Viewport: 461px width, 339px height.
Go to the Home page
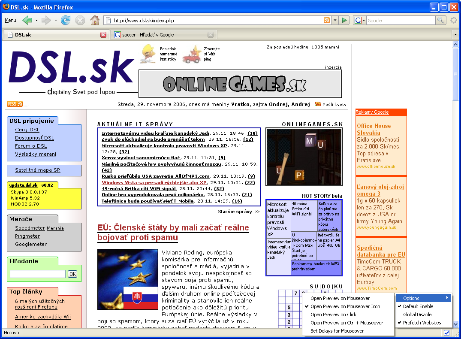95,20
